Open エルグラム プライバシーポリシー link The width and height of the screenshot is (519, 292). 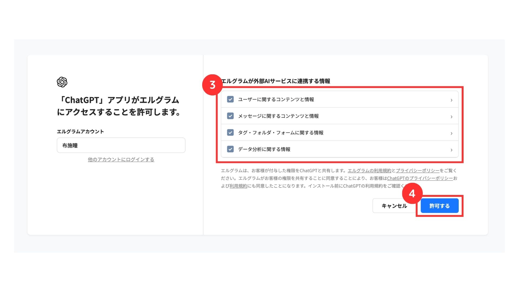tap(418, 171)
